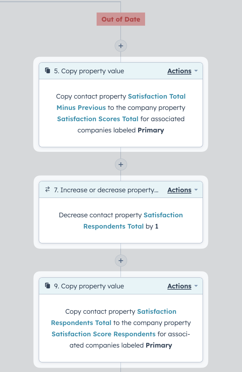The height and width of the screenshot is (372, 242).
Task: Open Satisfaction Total Minus Previous property link
Action: (121, 102)
